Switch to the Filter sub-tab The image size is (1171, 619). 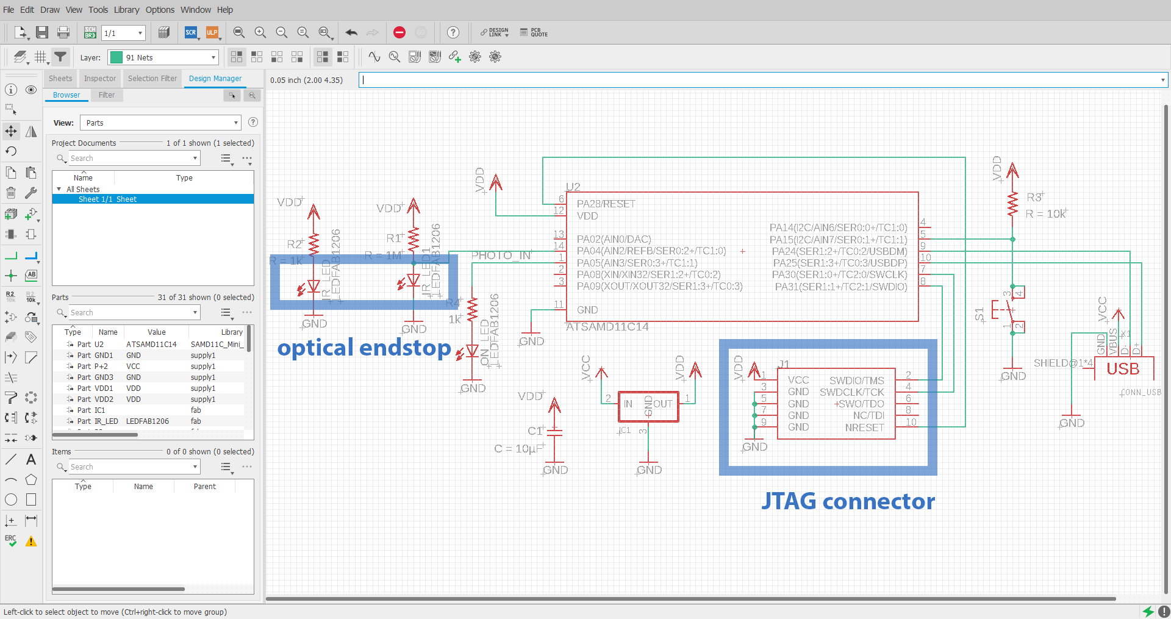tap(107, 95)
